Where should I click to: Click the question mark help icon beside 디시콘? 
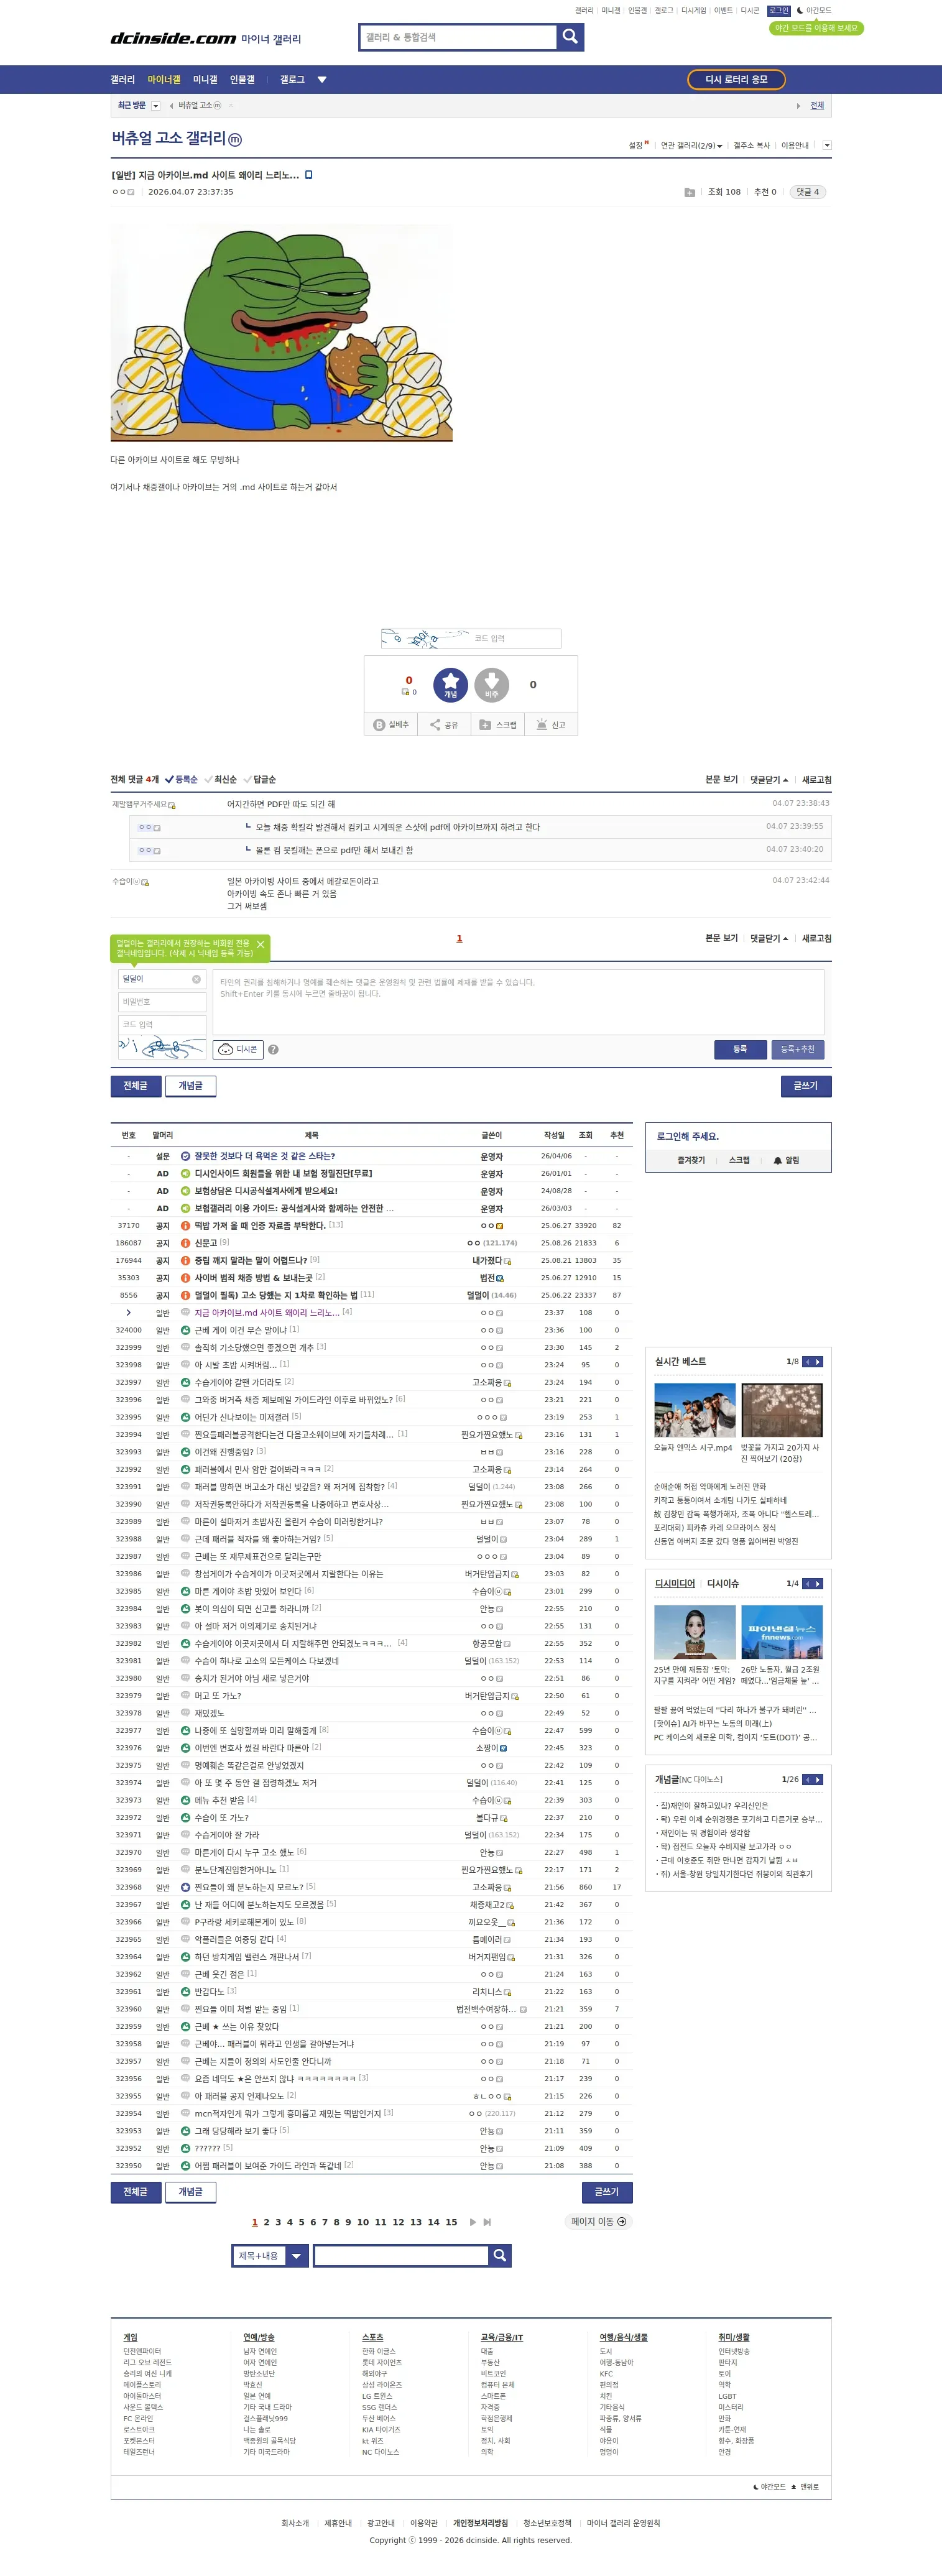coord(273,1050)
